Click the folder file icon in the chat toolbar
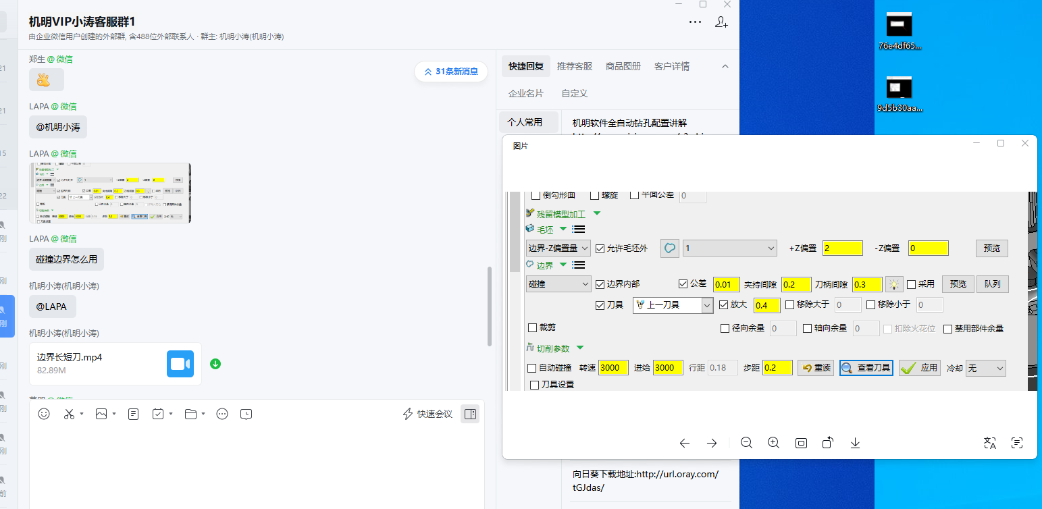The image size is (1042, 509). (x=190, y=414)
